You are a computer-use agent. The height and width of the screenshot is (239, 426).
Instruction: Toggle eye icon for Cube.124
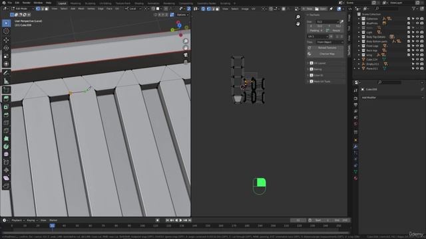(417, 59)
